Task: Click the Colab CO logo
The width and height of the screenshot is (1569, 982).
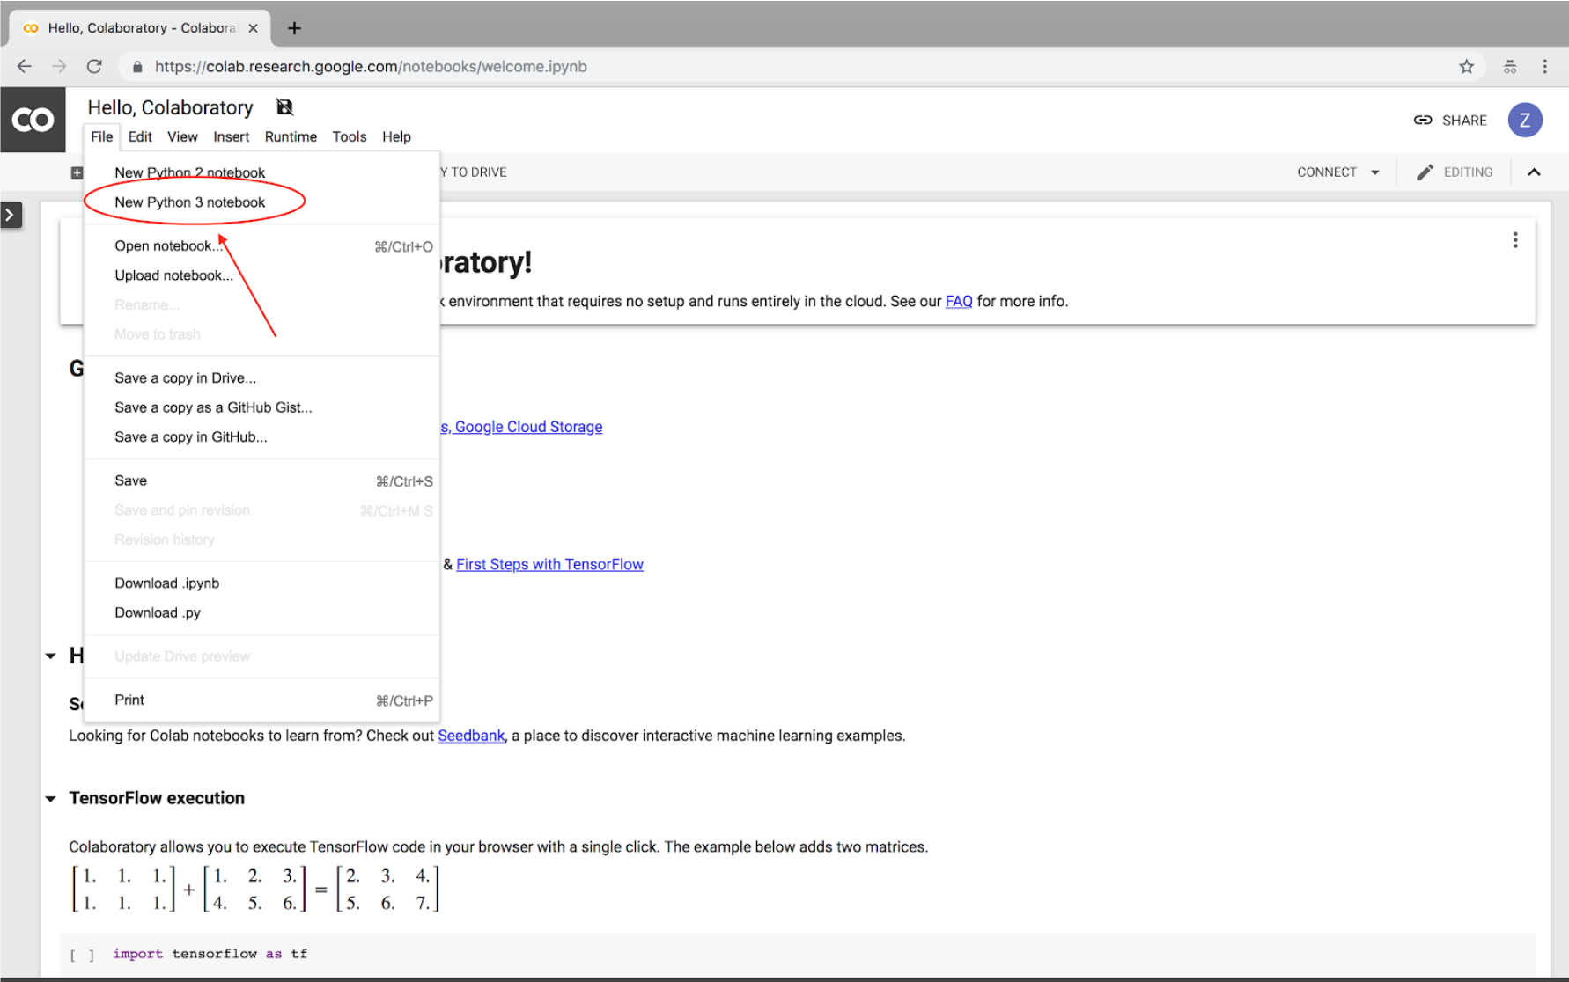Action: (33, 120)
